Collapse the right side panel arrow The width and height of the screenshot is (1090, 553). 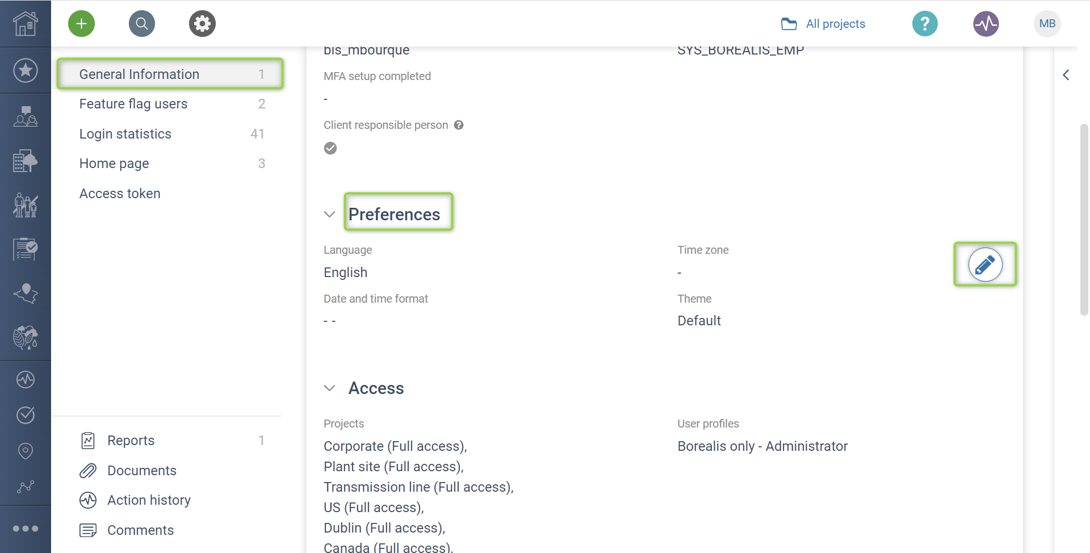[x=1066, y=75]
